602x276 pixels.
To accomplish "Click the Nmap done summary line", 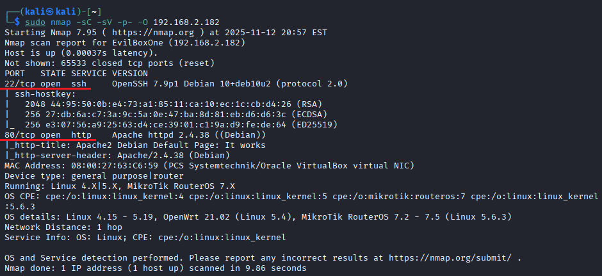I will 155,268.
